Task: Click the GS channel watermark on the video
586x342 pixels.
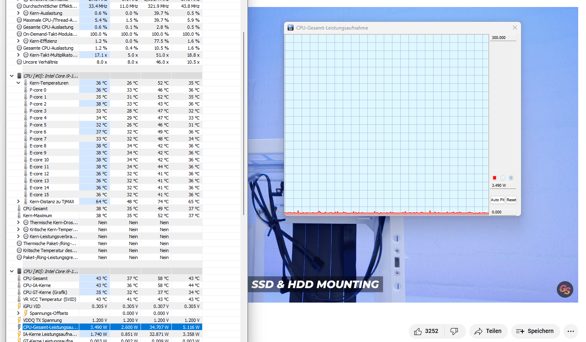Action: tap(565, 289)
